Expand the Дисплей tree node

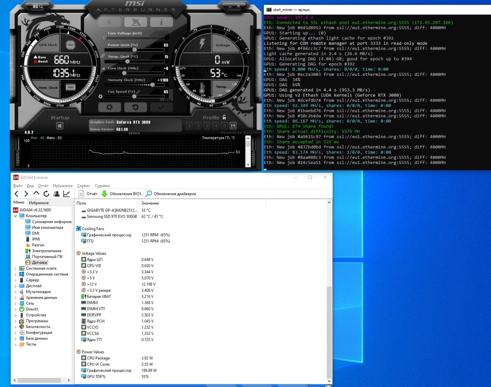point(15,286)
